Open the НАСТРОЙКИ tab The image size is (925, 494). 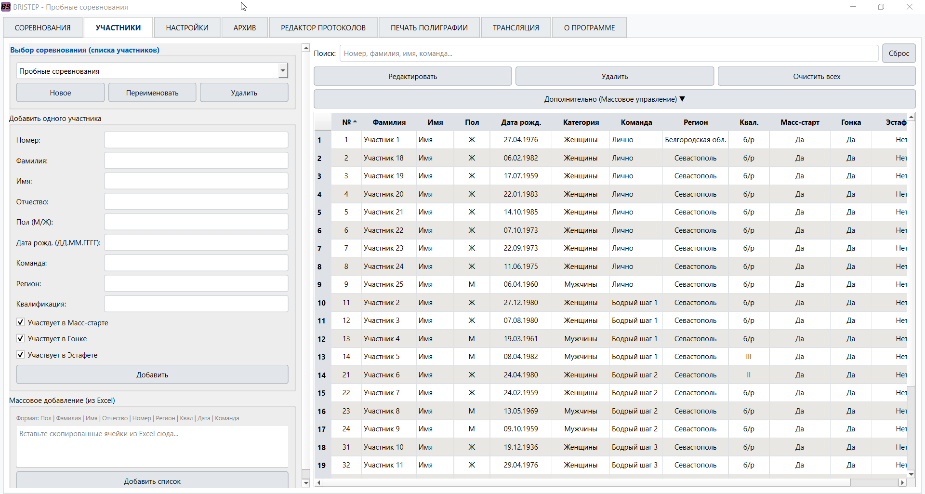coord(187,27)
